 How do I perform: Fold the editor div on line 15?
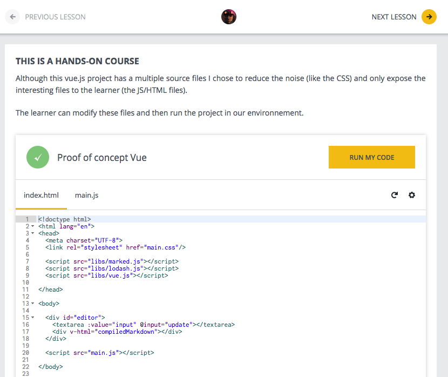pyautogui.click(x=32, y=318)
